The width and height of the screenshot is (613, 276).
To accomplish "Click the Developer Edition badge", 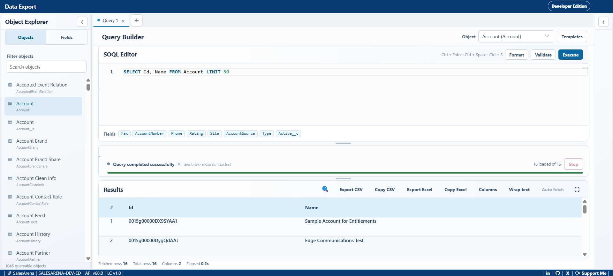I will click(569, 6).
